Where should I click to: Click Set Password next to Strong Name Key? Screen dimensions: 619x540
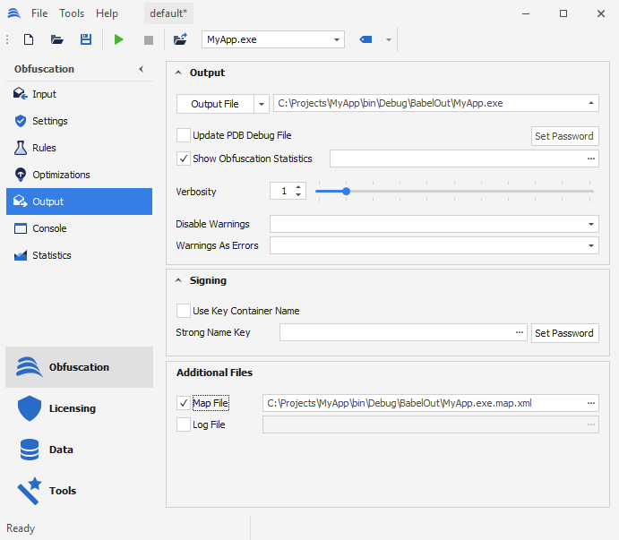(x=564, y=333)
